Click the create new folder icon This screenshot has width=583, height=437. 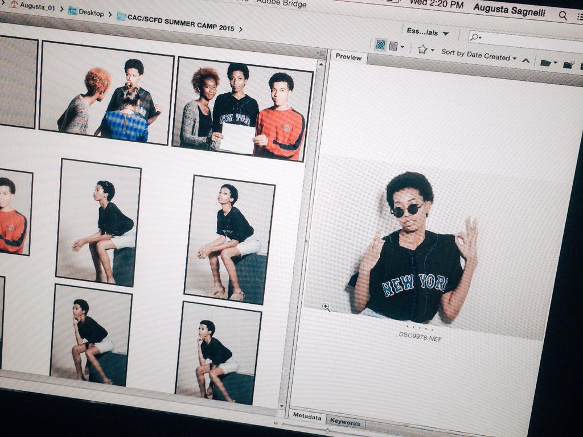[569, 65]
